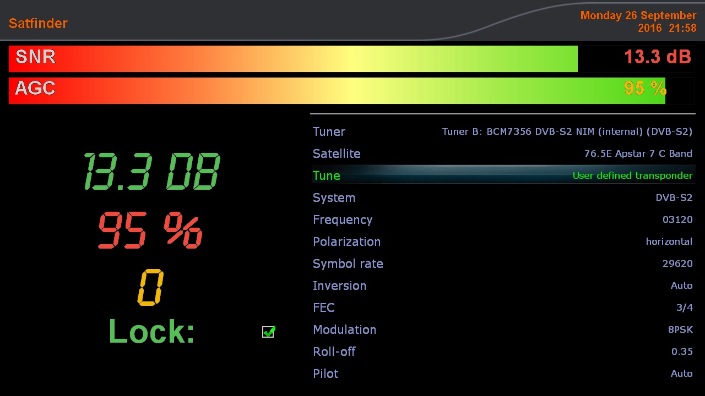The image size is (705, 396).
Task: Click the yellow BER value 0
Action: click(x=150, y=287)
